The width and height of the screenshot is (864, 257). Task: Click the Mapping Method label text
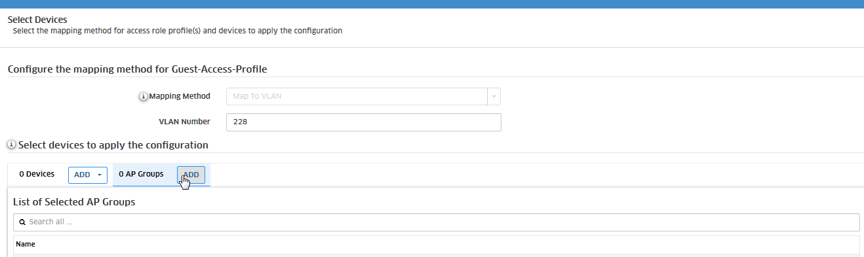[x=180, y=96]
